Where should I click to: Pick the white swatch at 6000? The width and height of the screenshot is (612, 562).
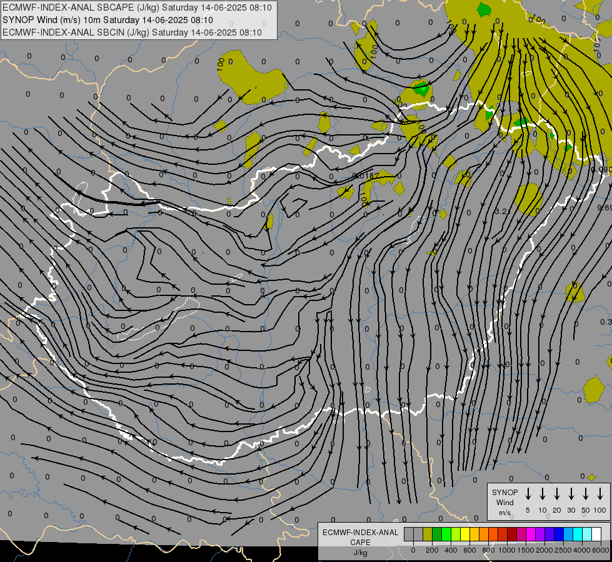coord(596,534)
